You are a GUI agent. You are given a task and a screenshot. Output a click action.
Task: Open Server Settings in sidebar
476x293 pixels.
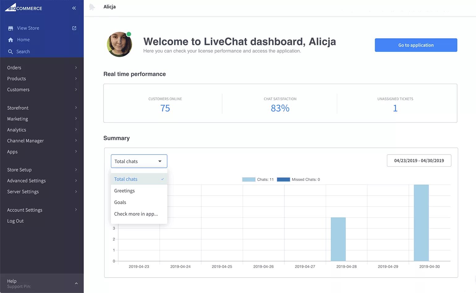click(x=42, y=192)
